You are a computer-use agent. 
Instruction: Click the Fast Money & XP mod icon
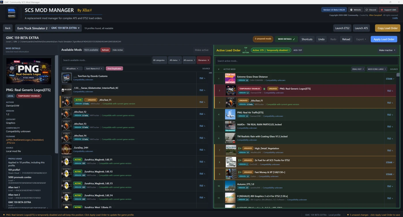tap(231, 174)
